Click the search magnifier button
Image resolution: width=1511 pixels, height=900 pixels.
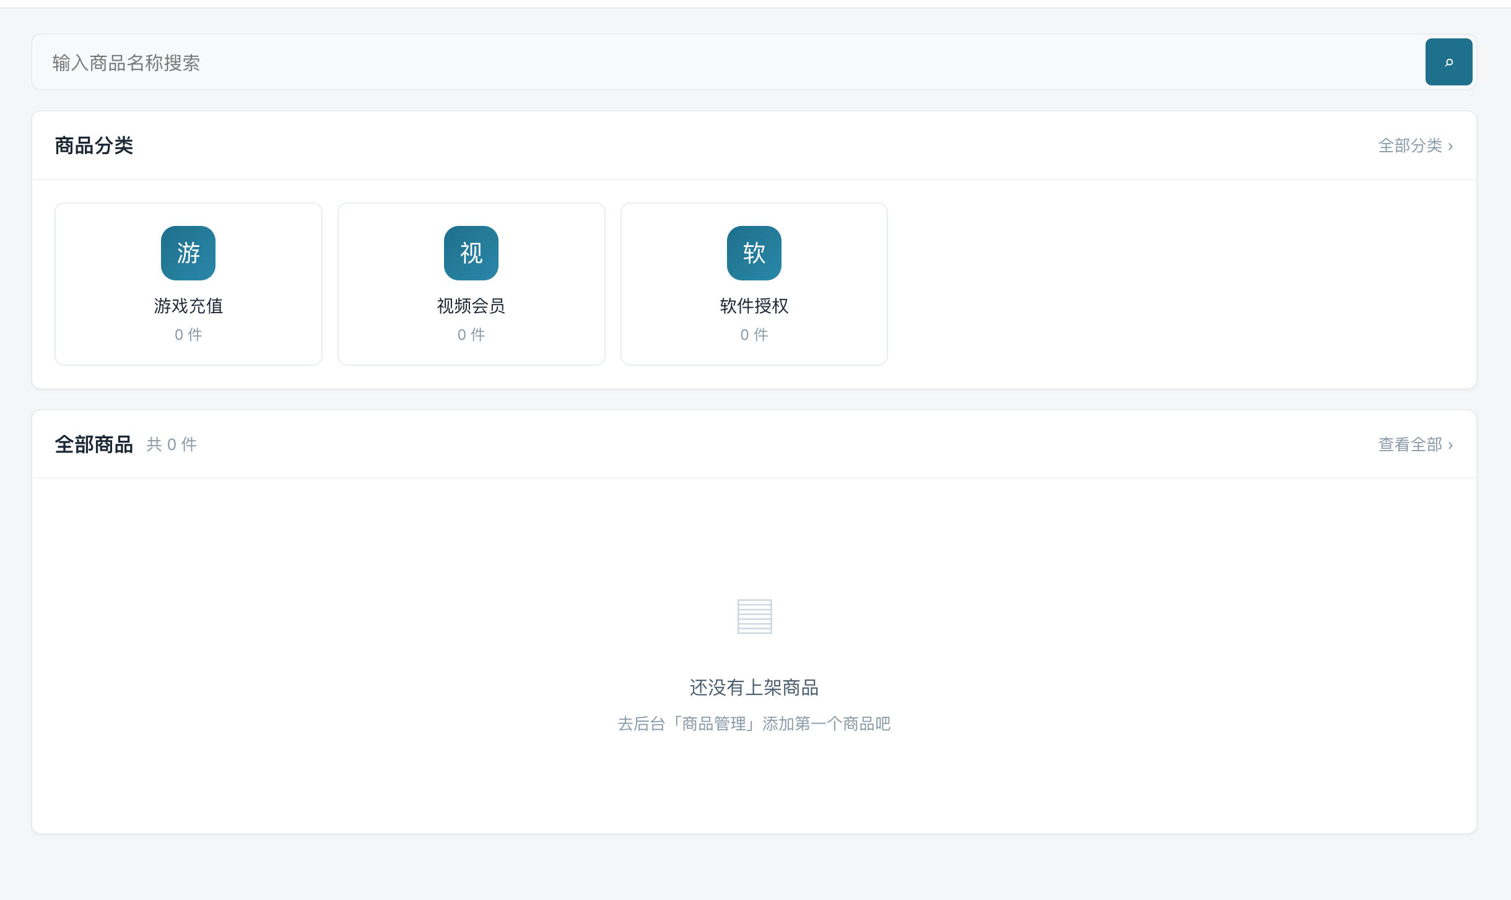coord(1448,62)
